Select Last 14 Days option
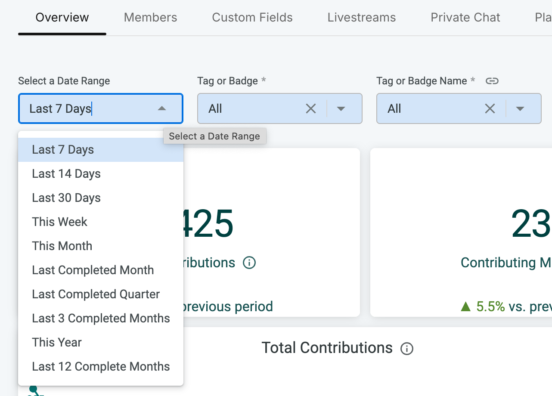This screenshot has width=552, height=396. point(66,174)
